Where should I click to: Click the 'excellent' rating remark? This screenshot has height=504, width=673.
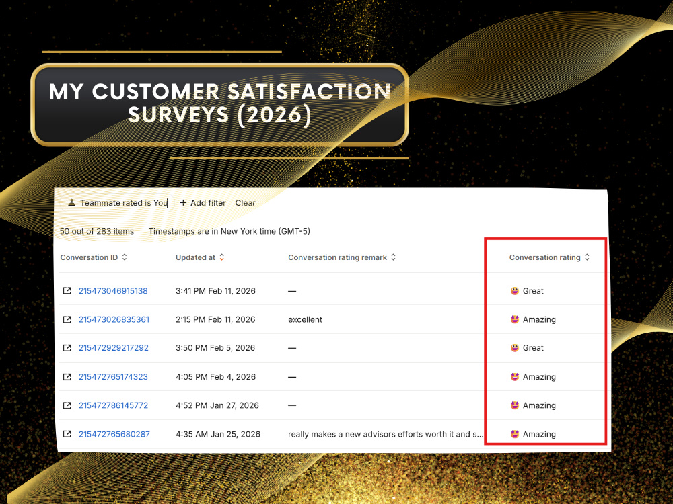click(305, 320)
